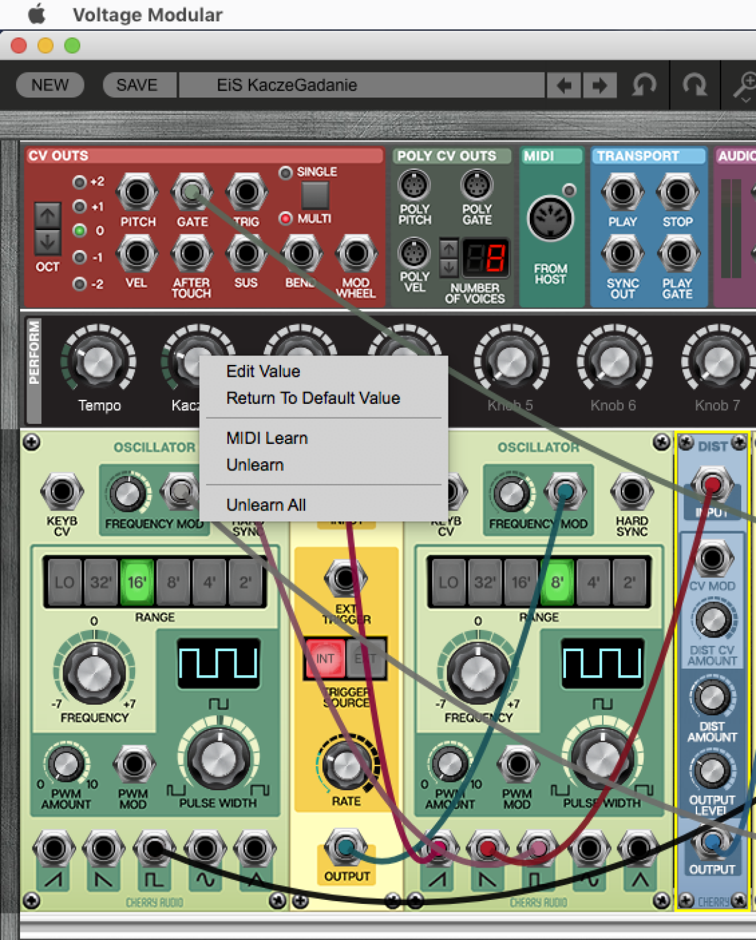Click the EXT TRIGGER input jack
756x940 pixels.
344,578
